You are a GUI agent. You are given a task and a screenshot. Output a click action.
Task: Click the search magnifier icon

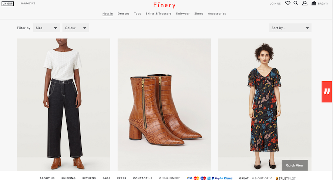(296, 3)
